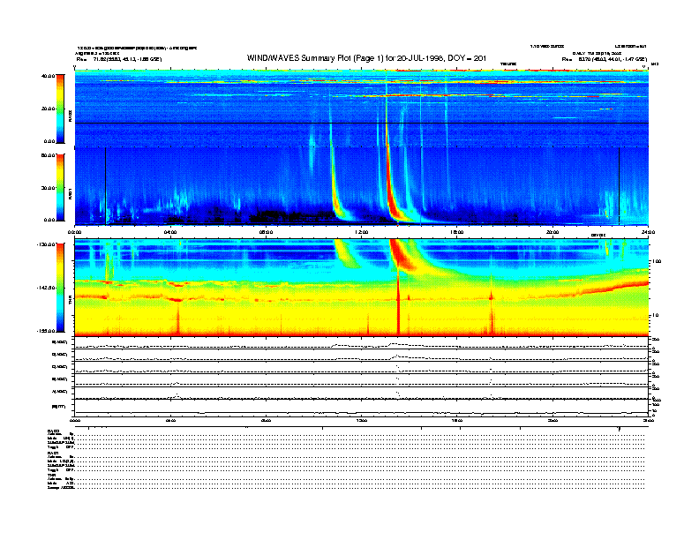
Task: Click the 30.00 label on the RAD1 color scale
Action: [x=48, y=188]
